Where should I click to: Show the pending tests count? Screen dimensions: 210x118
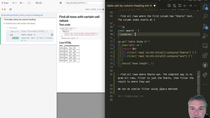(x=30, y=3)
